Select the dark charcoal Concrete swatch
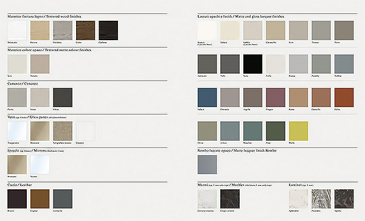Image resolution: width=365 pixels, height=221 pixels. [63, 97]
